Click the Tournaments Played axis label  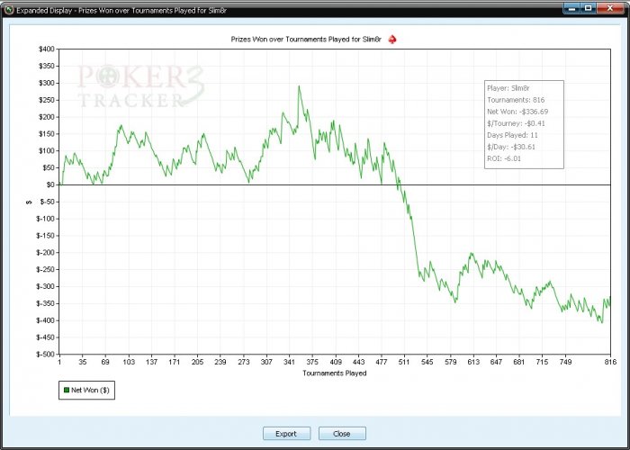click(334, 373)
